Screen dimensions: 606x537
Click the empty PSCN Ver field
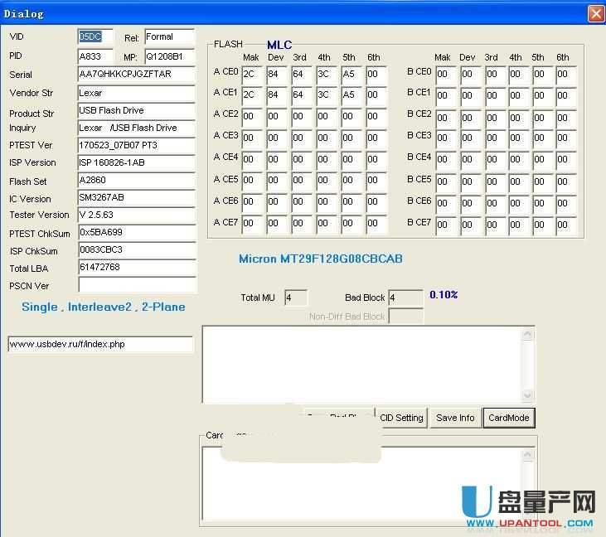click(x=136, y=285)
